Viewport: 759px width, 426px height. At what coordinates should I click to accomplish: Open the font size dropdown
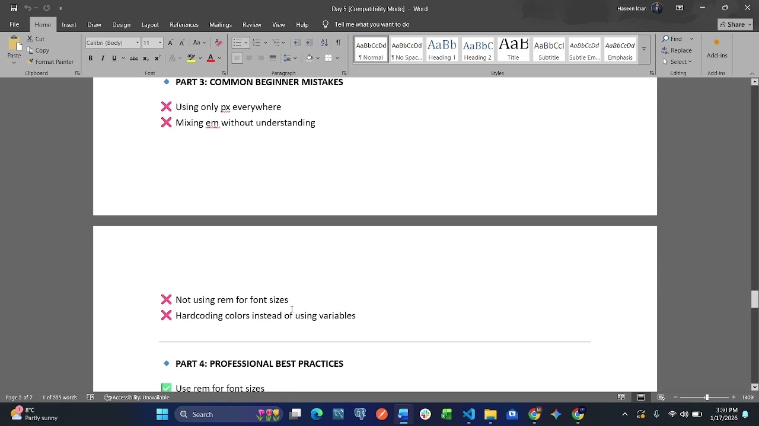(x=160, y=43)
